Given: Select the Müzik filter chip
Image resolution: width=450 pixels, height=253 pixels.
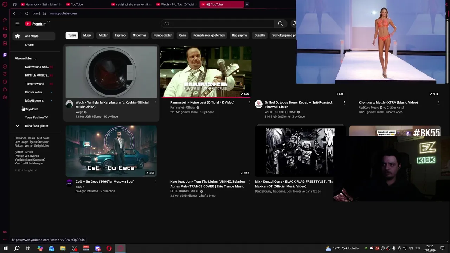Looking at the screenshot, I should tap(87, 35).
